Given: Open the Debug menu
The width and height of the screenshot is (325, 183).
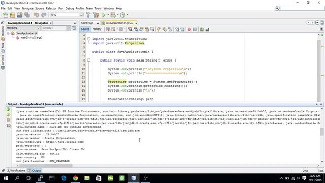Looking at the screenshot, I should coord(70,8).
